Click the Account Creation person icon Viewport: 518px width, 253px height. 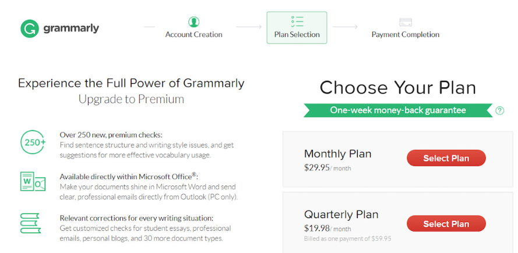[193, 22]
